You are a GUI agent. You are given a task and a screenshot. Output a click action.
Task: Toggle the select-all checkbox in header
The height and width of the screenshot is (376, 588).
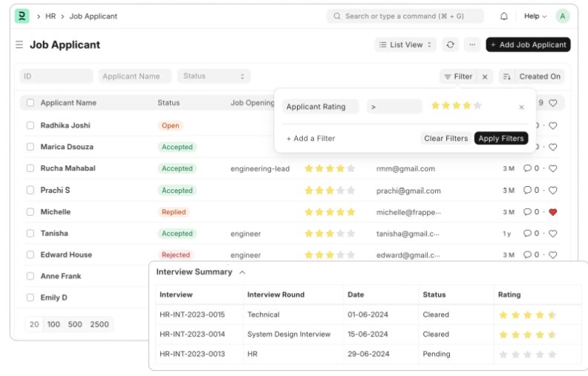tap(30, 103)
